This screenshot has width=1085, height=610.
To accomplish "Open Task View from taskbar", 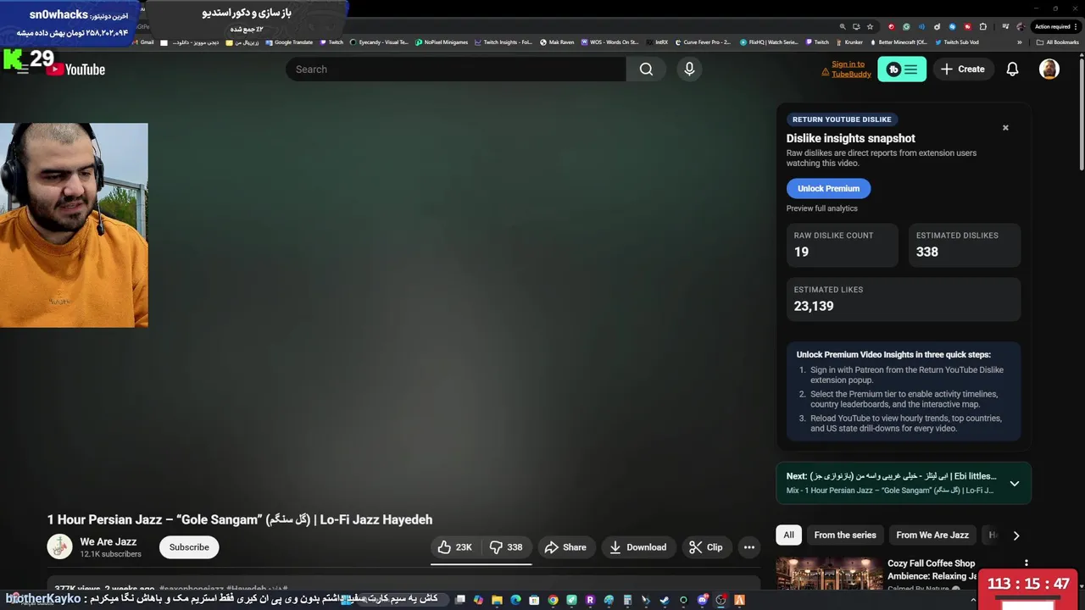I will pos(460,600).
